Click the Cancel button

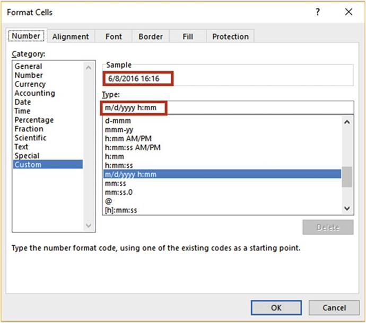coord(334,308)
